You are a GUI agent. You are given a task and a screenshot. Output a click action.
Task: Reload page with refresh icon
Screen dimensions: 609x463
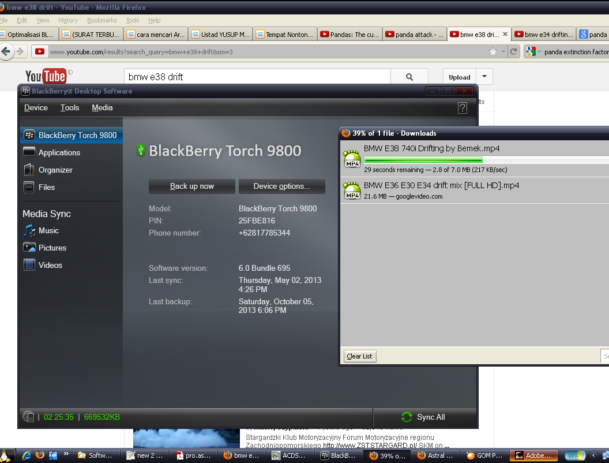tap(513, 51)
